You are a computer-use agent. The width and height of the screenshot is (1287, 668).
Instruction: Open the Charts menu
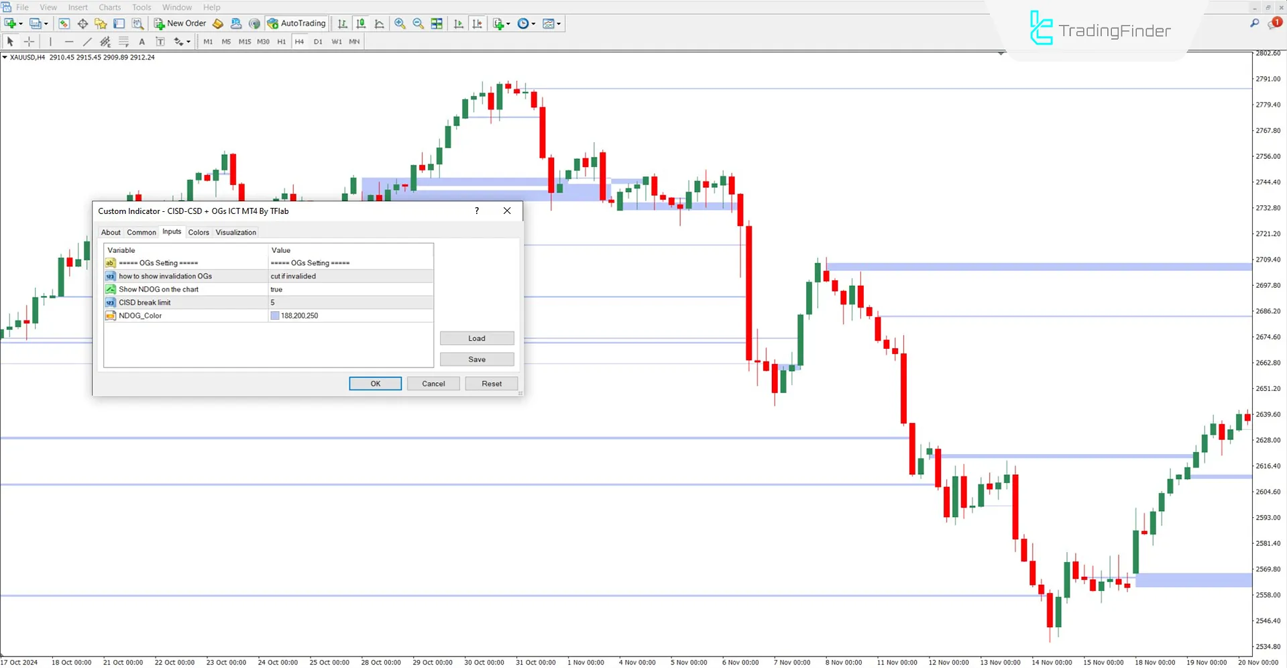tap(109, 7)
